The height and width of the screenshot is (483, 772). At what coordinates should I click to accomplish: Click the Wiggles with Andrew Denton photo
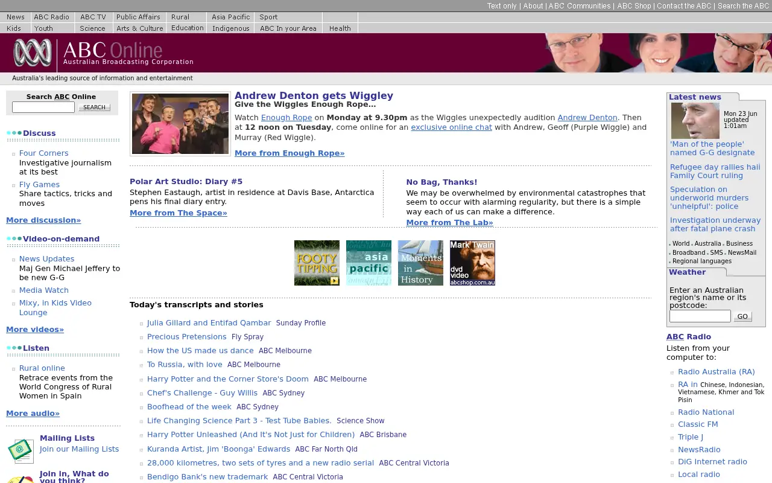180,124
